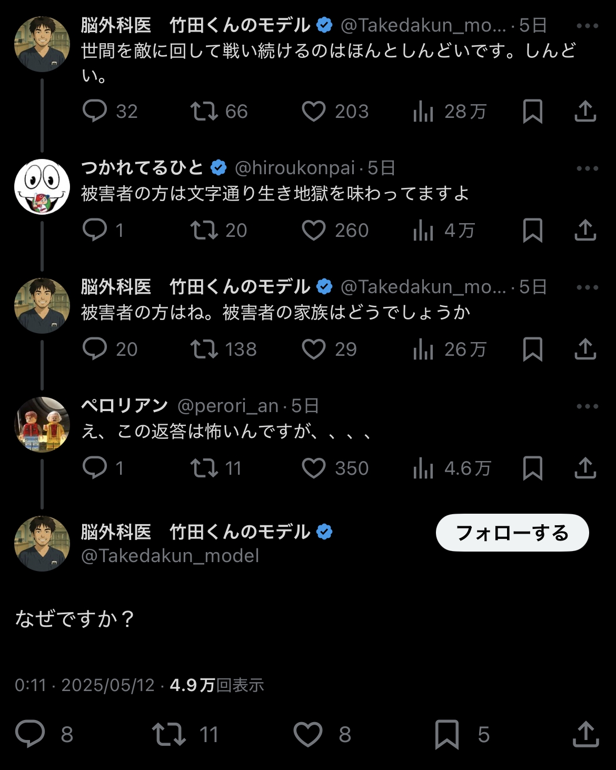Open more options on the first tweet
Screen dimensions: 616x770
point(587,26)
